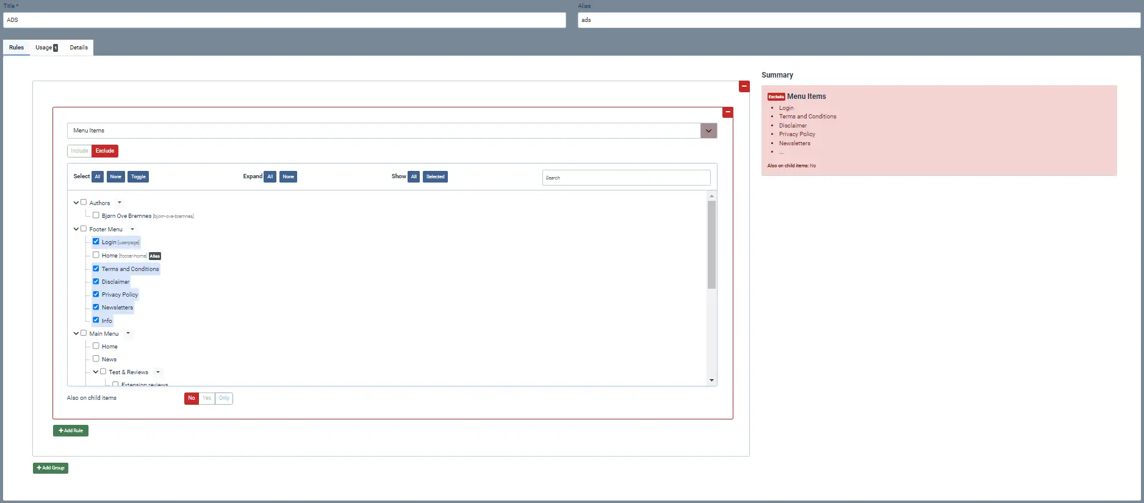This screenshot has height=503, width=1144.
Task: Show only Selected items
Action: [436, 176]
